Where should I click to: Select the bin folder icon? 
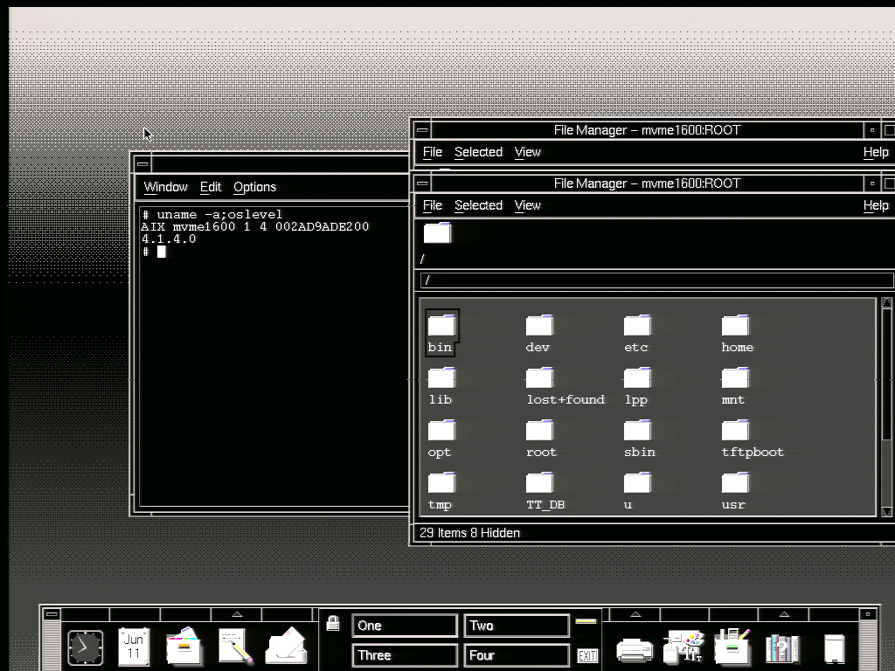(x=441, y=325)
